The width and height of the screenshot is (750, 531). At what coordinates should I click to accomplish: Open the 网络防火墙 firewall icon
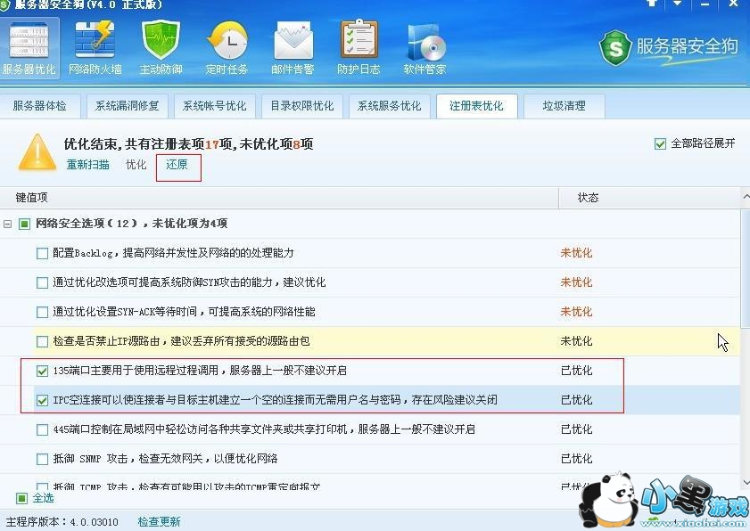95,47
